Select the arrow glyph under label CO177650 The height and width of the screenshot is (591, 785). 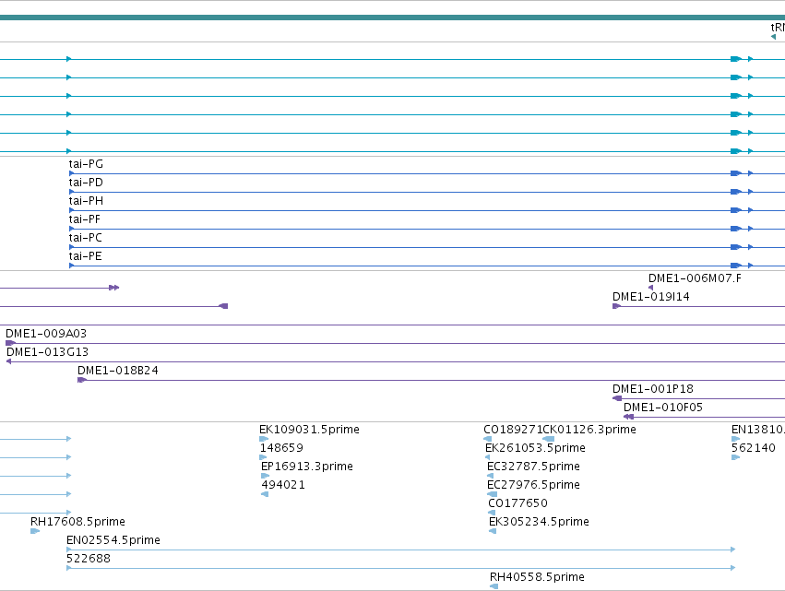coord(492,513)
